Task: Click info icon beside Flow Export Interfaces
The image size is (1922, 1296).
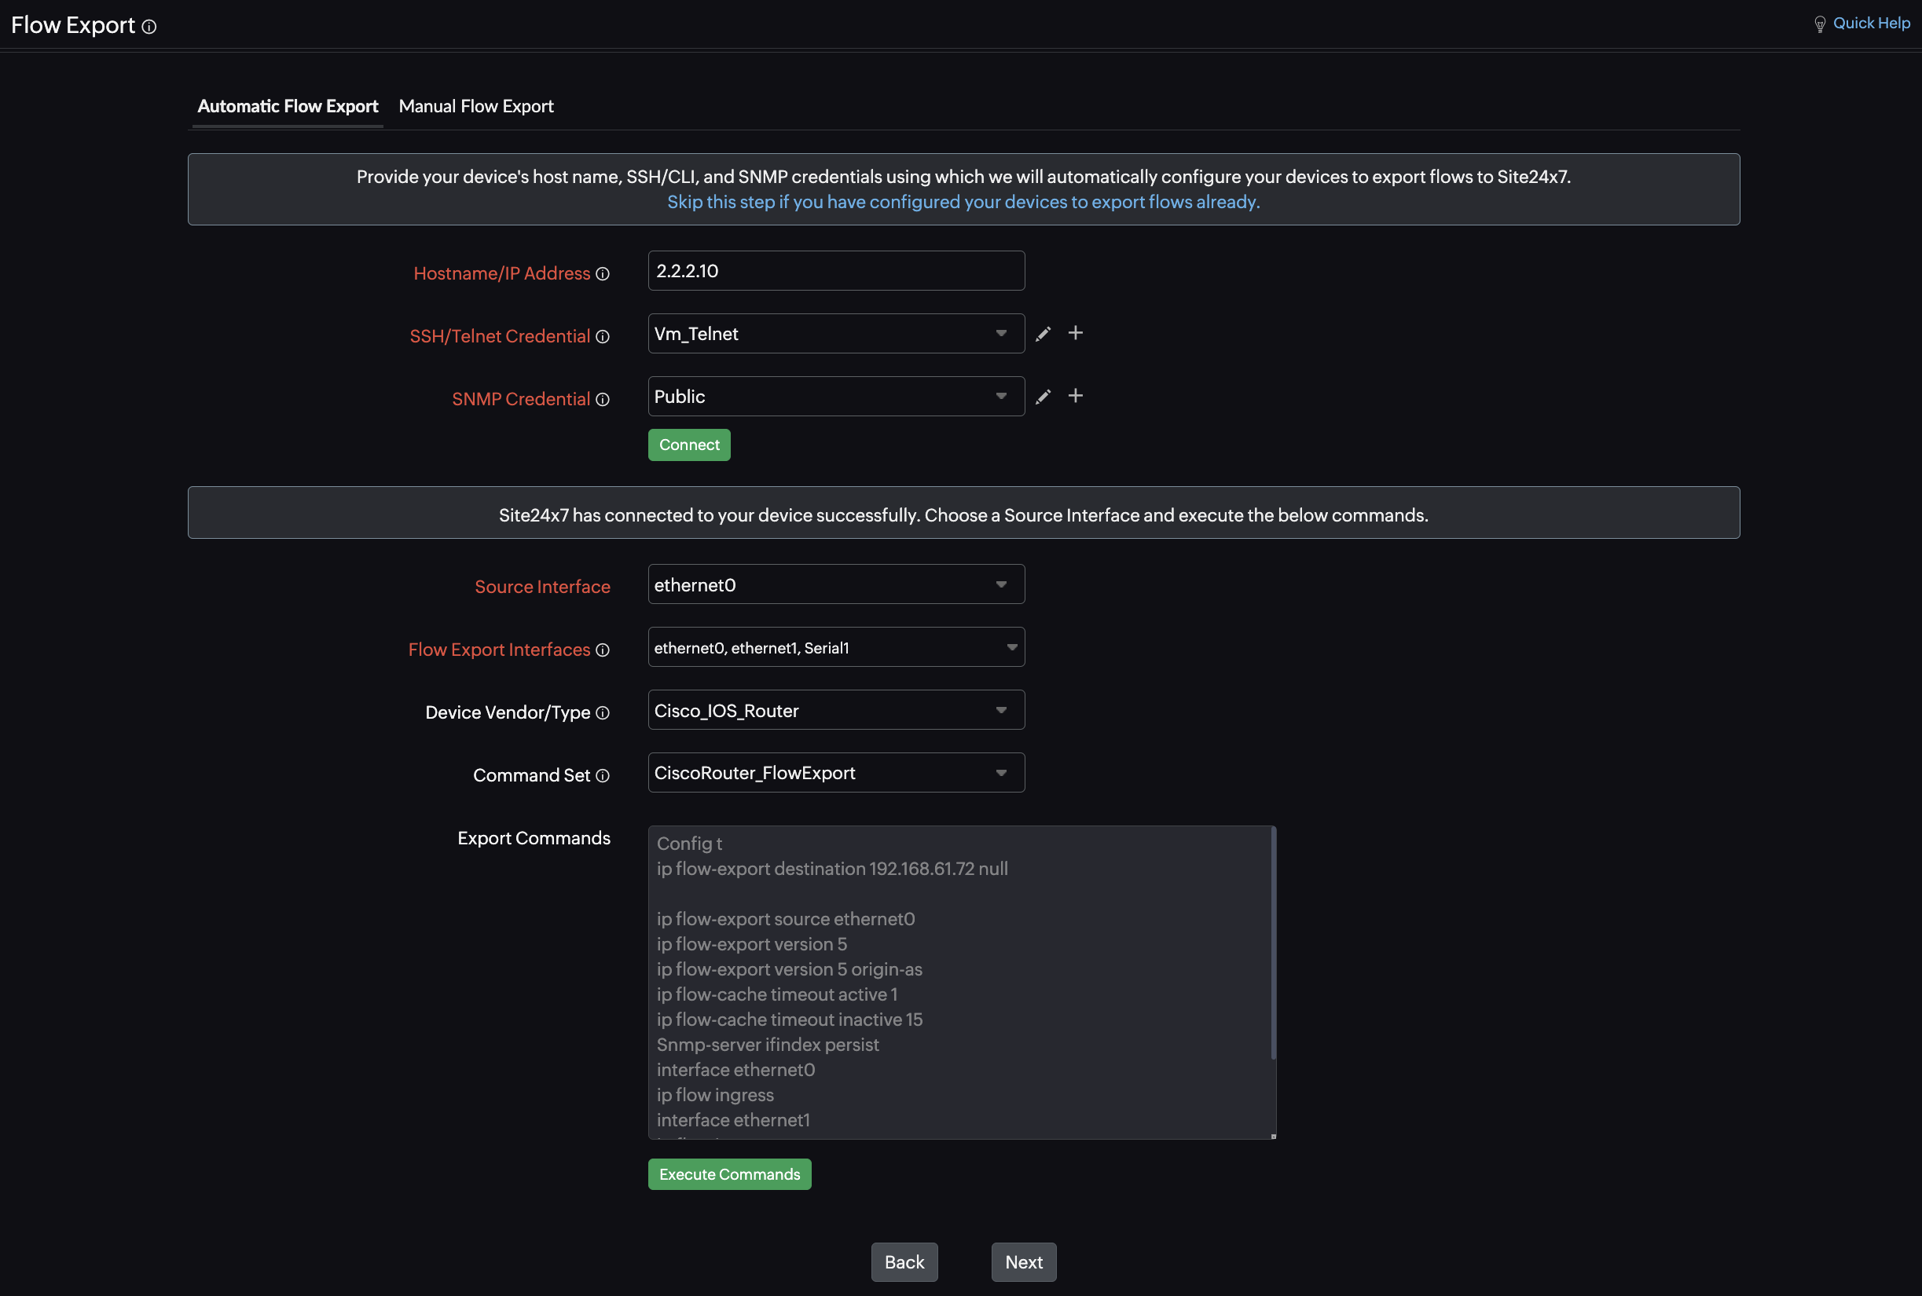Action: tap(603, 650)
